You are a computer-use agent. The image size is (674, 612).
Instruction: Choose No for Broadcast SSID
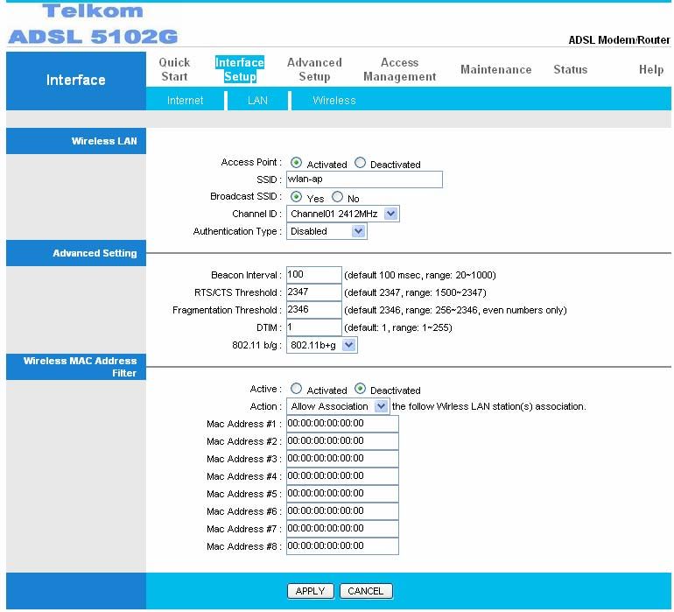coord(337,197)
